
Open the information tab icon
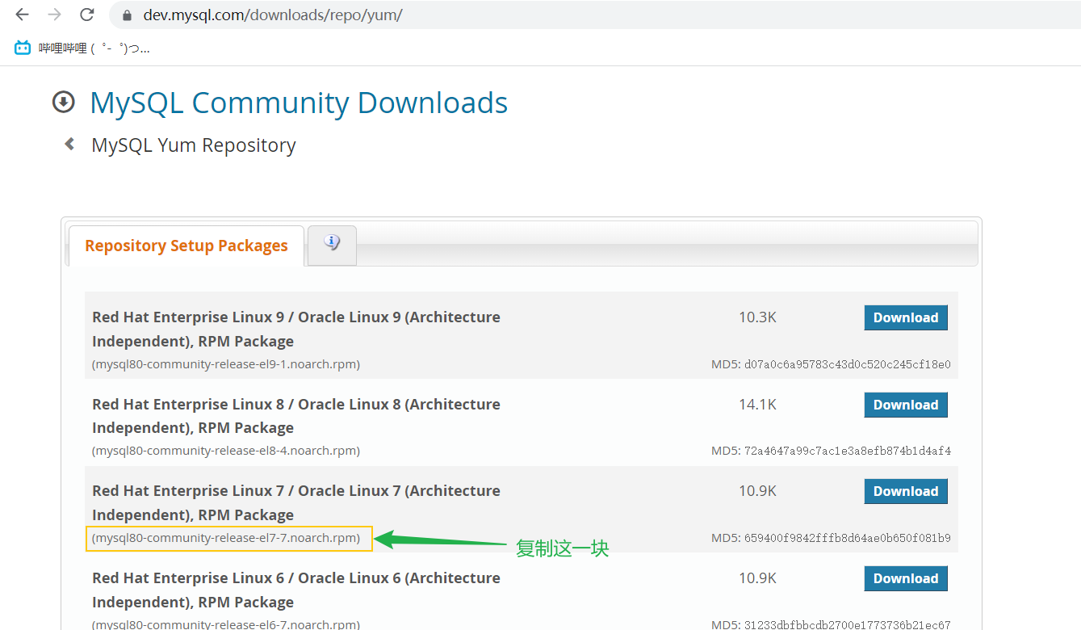(x=332, y=242)
